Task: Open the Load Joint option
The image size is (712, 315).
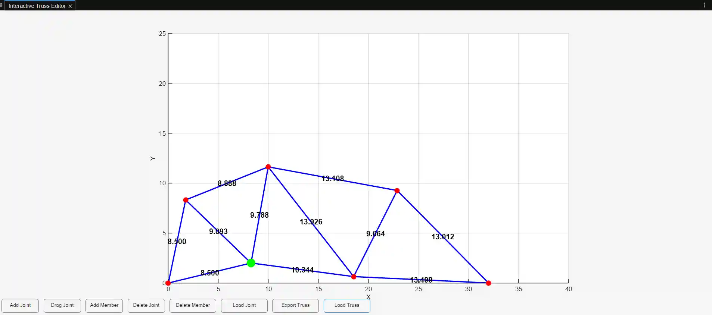Action: point(244,305)
